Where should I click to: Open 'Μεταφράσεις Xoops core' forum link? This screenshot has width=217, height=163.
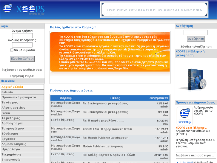[x=65, y=130]
